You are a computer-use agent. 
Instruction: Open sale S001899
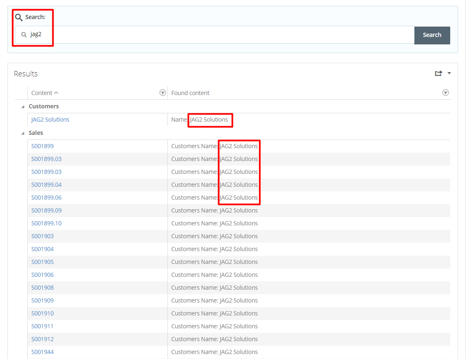(x=42, y=146)
